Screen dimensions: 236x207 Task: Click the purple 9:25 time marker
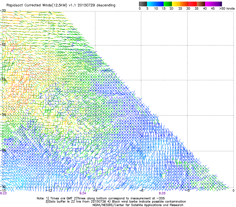coord(162,193)
